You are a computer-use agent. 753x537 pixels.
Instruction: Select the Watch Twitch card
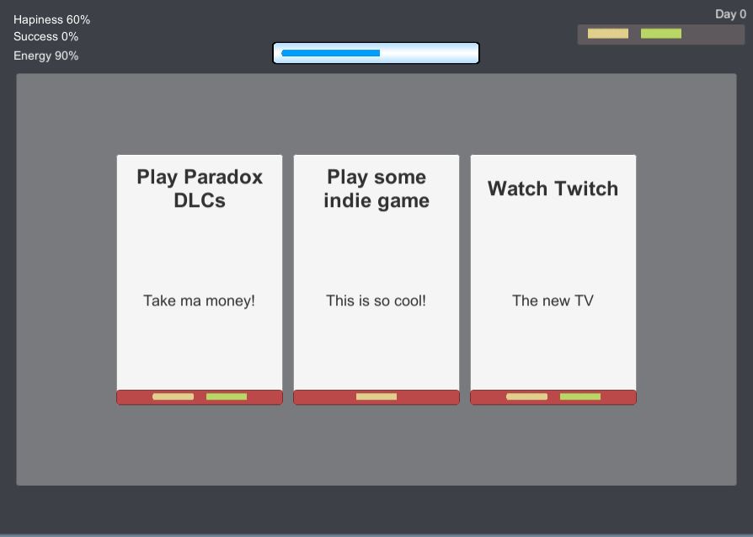553,279
